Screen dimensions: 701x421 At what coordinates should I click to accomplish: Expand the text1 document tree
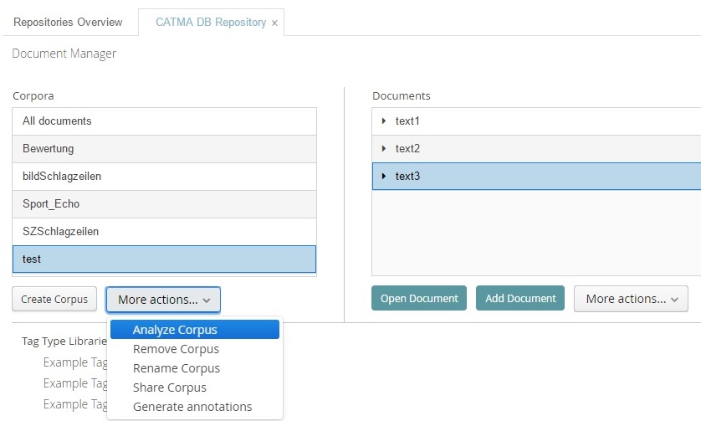[x=383, y=121]
